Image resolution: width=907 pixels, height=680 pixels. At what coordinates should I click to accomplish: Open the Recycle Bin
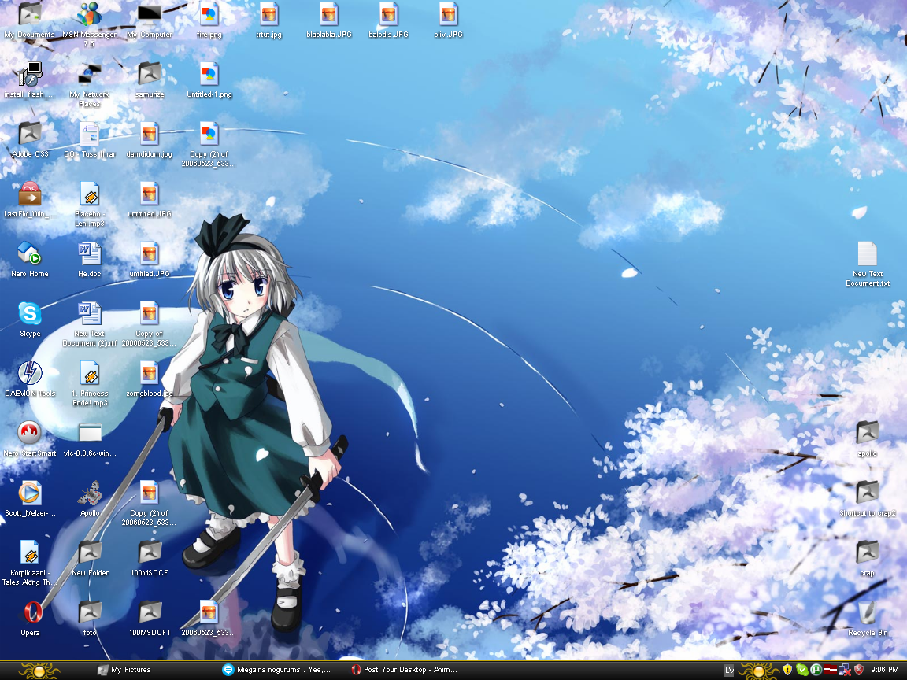tap(867, 618)
